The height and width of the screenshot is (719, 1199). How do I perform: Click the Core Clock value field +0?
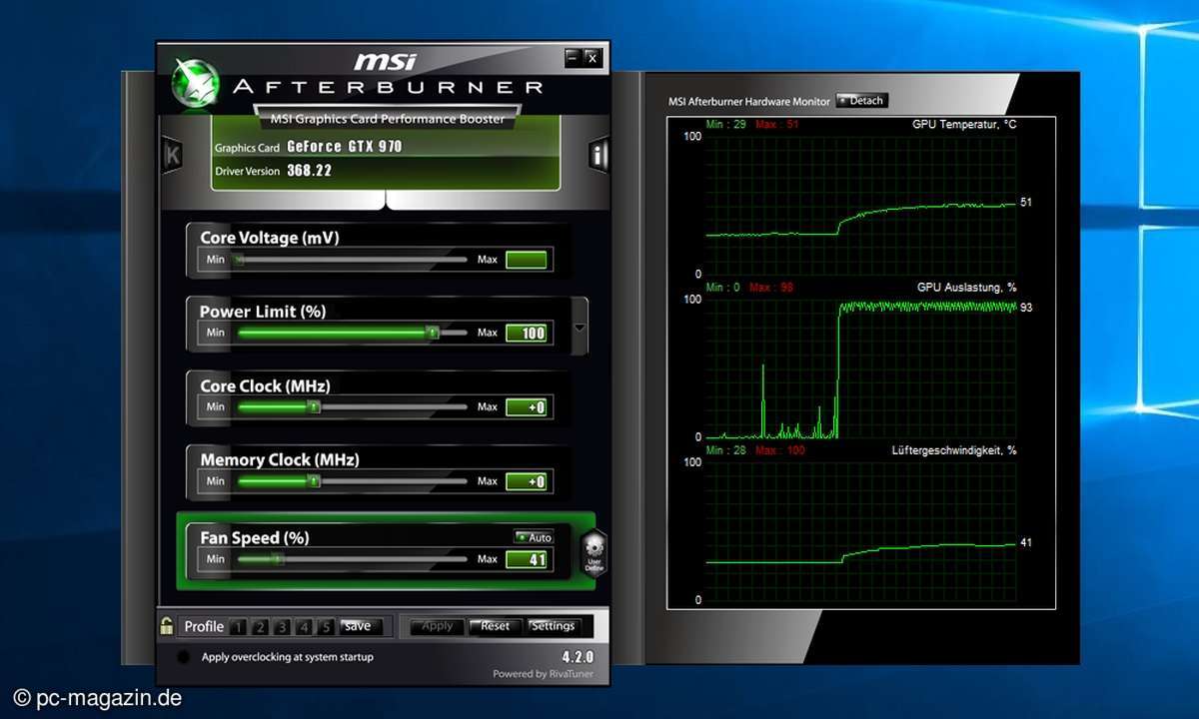527,407
